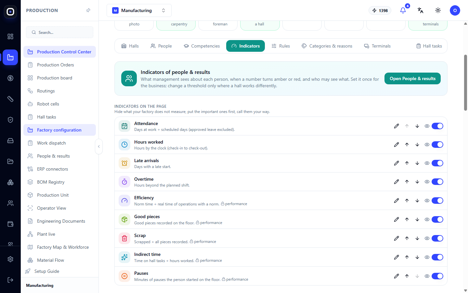Edit the Scrap indicator with pencil
468x293 pixels.
point(396,238)
